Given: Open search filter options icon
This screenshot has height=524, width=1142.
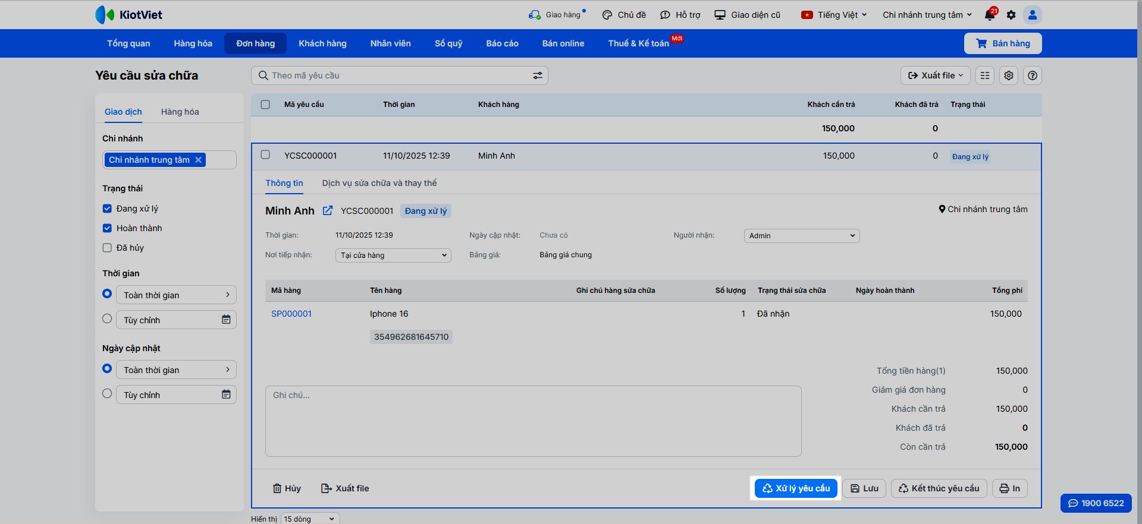Looking at the screenshot, I should 537,75.
